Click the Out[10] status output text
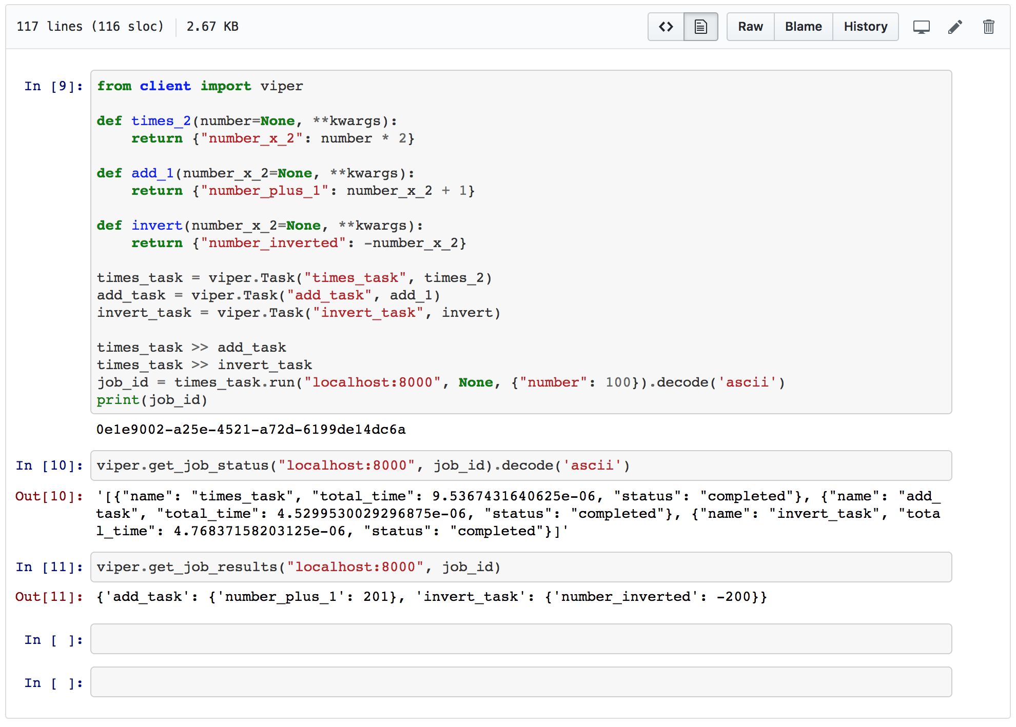 (x=518, y=514)
